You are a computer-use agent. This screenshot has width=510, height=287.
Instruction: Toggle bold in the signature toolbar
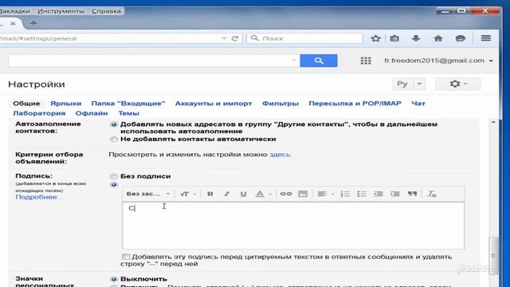[x=210, y=194]
